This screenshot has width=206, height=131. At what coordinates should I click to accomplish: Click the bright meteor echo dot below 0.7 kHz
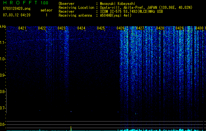click(71, 111)
